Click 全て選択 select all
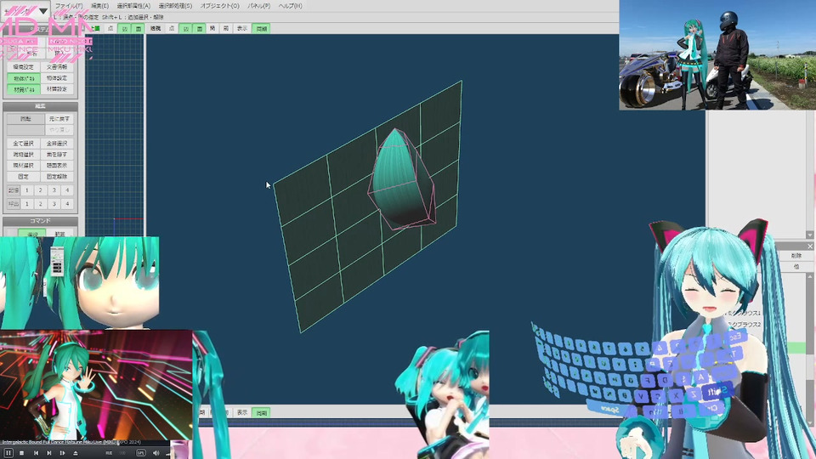Screen dimensions: 816x459 click(x=24, y=144)
